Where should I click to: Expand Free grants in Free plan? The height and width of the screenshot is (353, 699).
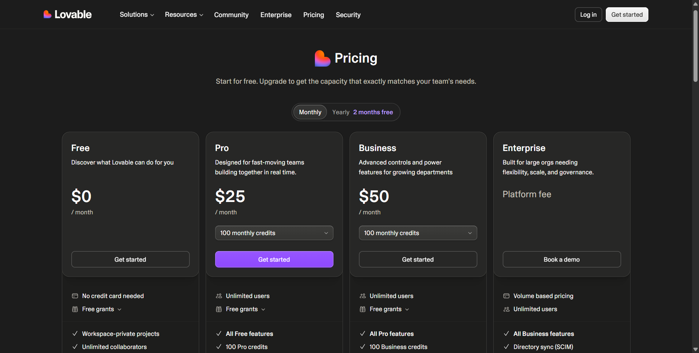102,309
